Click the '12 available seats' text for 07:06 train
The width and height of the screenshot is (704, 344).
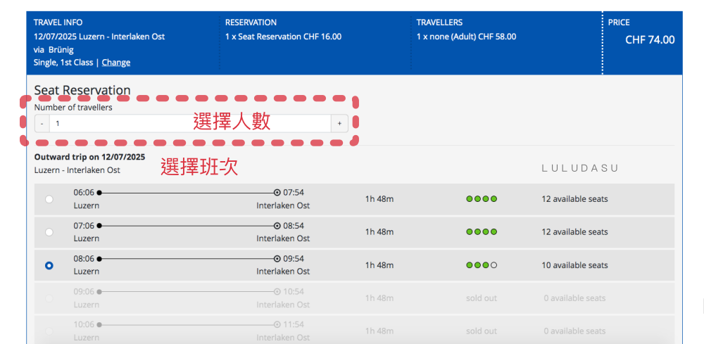(574, 232)
